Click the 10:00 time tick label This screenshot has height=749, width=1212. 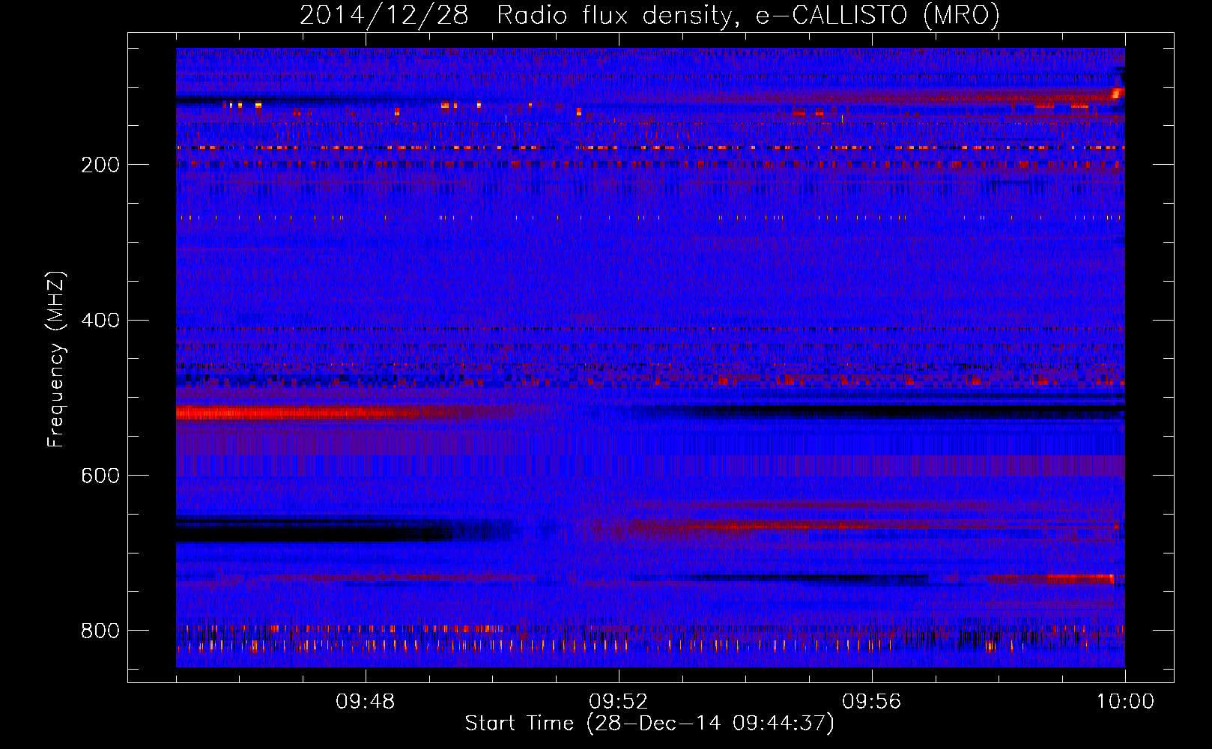1125,702
